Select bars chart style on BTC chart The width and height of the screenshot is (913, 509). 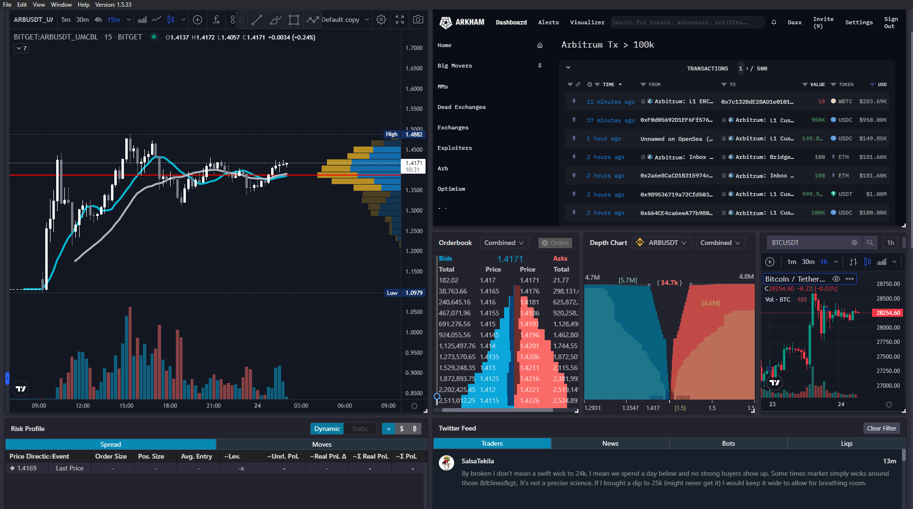click(853, 262)
